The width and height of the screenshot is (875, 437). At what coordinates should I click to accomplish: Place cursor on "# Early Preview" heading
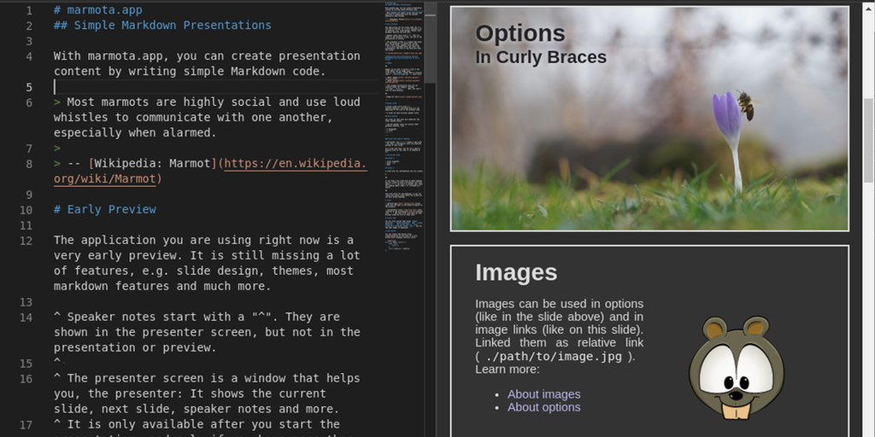click(104, 210)
